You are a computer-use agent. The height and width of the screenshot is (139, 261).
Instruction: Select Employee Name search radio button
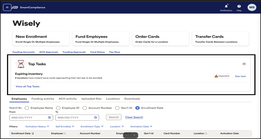point(27,108)
